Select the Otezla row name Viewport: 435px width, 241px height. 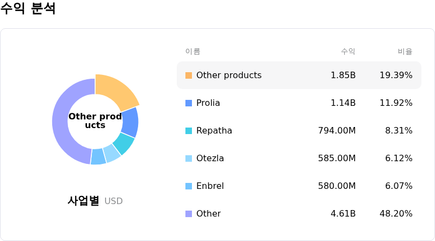(x=210, y=158)
